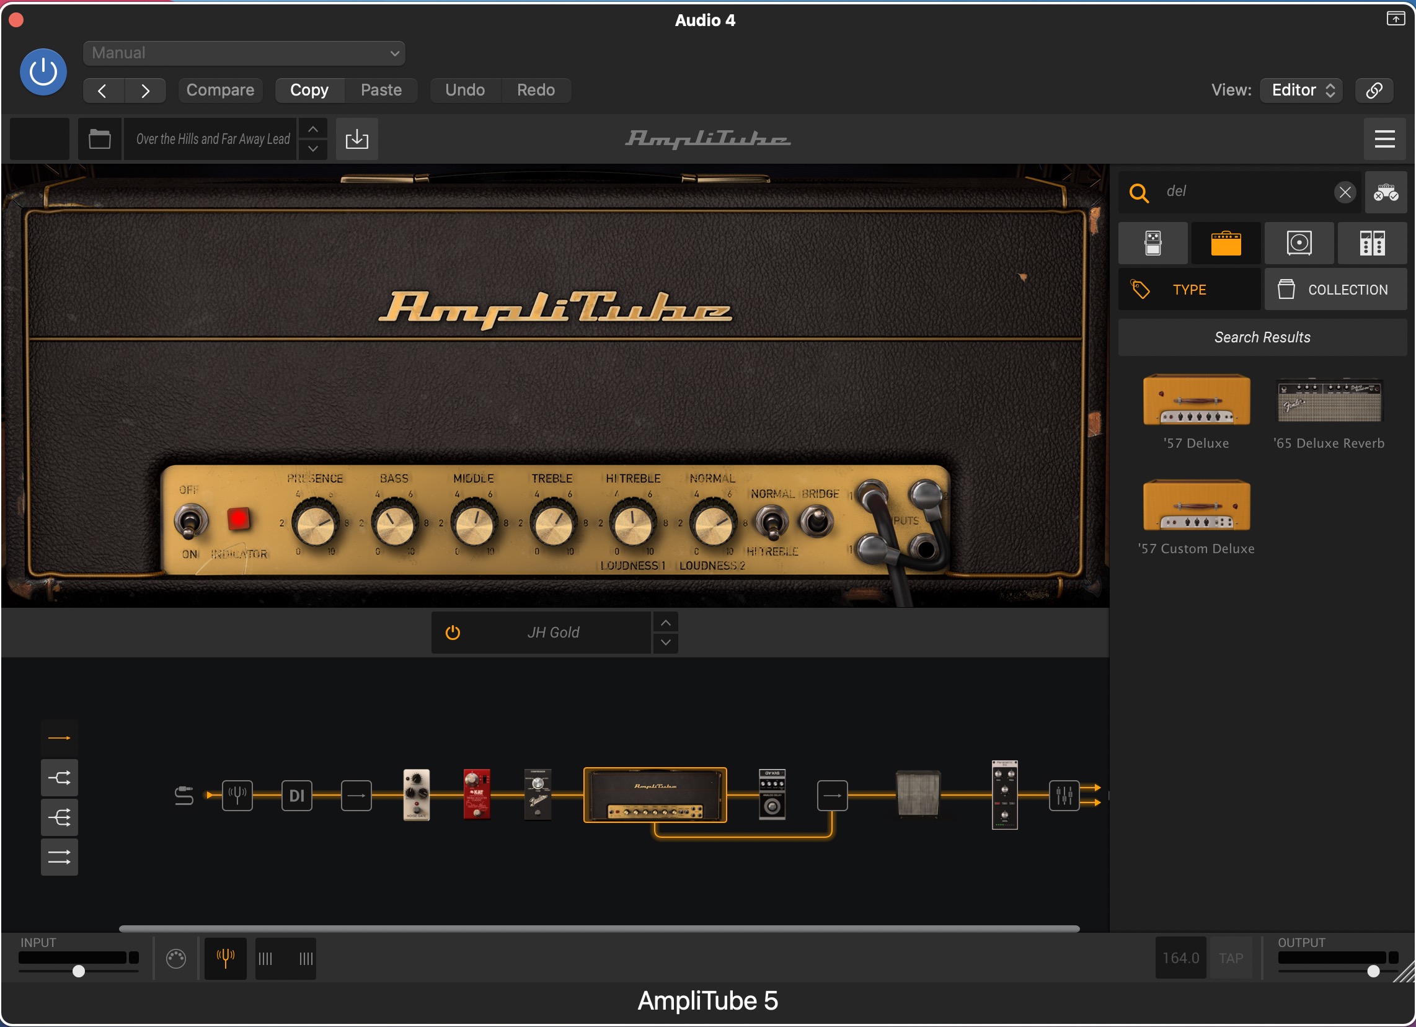Open the preset browser folder icon
Image resolution: width=1416 pixels, height=1027 pixels.
point(100,139)
